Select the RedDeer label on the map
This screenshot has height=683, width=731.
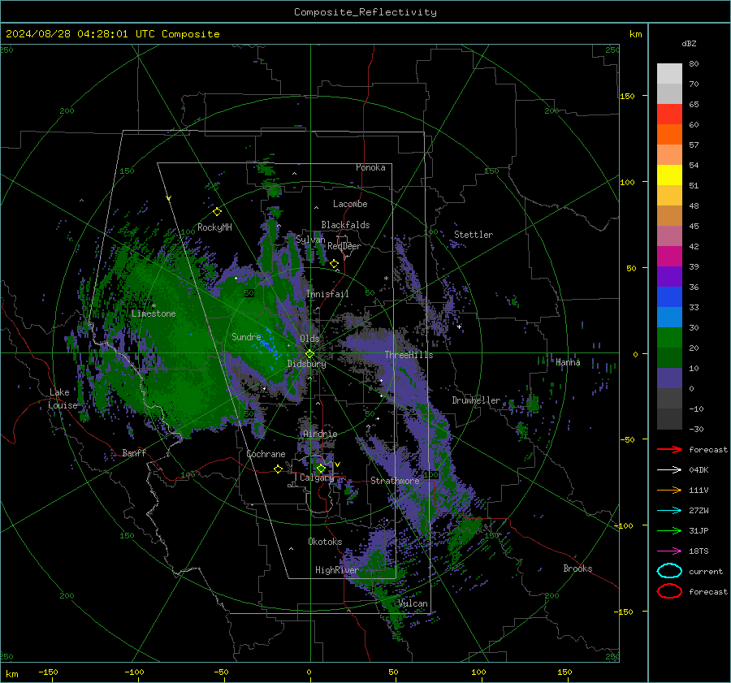[x=344, y=246]
